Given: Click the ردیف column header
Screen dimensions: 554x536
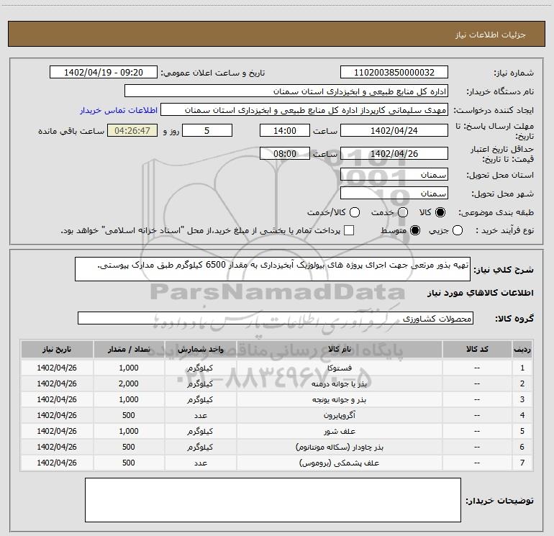Looking at the screenshot, I should pyautogui.click(x=522, y=349).
